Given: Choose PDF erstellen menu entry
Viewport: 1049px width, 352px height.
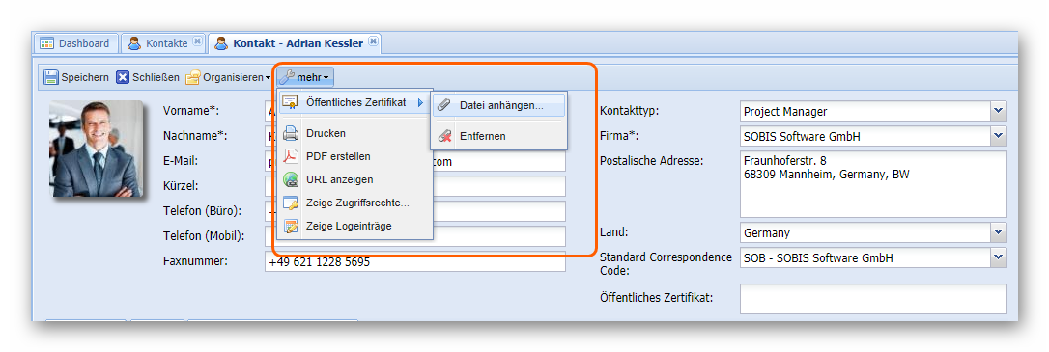Looking at the screenshot, I should 355,156.
